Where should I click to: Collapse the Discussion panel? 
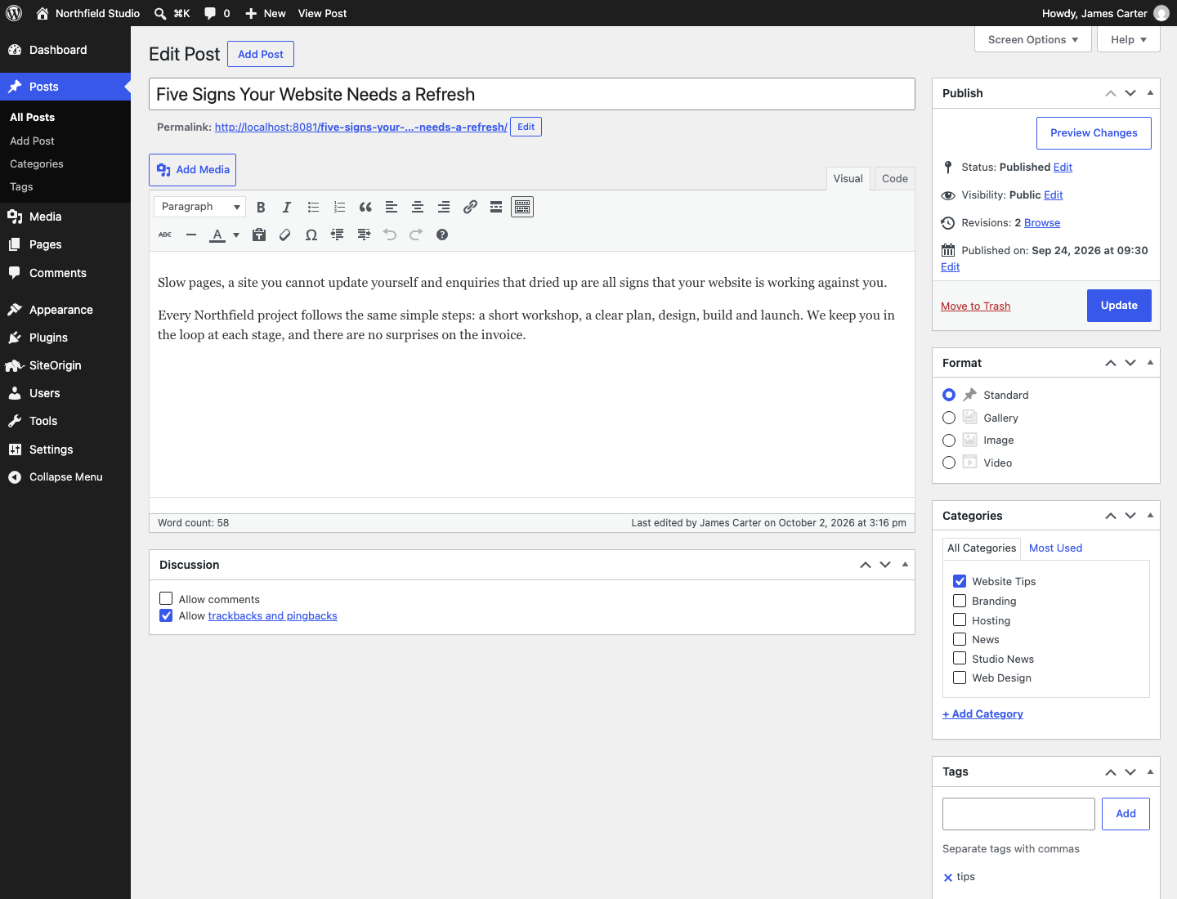click(x=905, y=565)
